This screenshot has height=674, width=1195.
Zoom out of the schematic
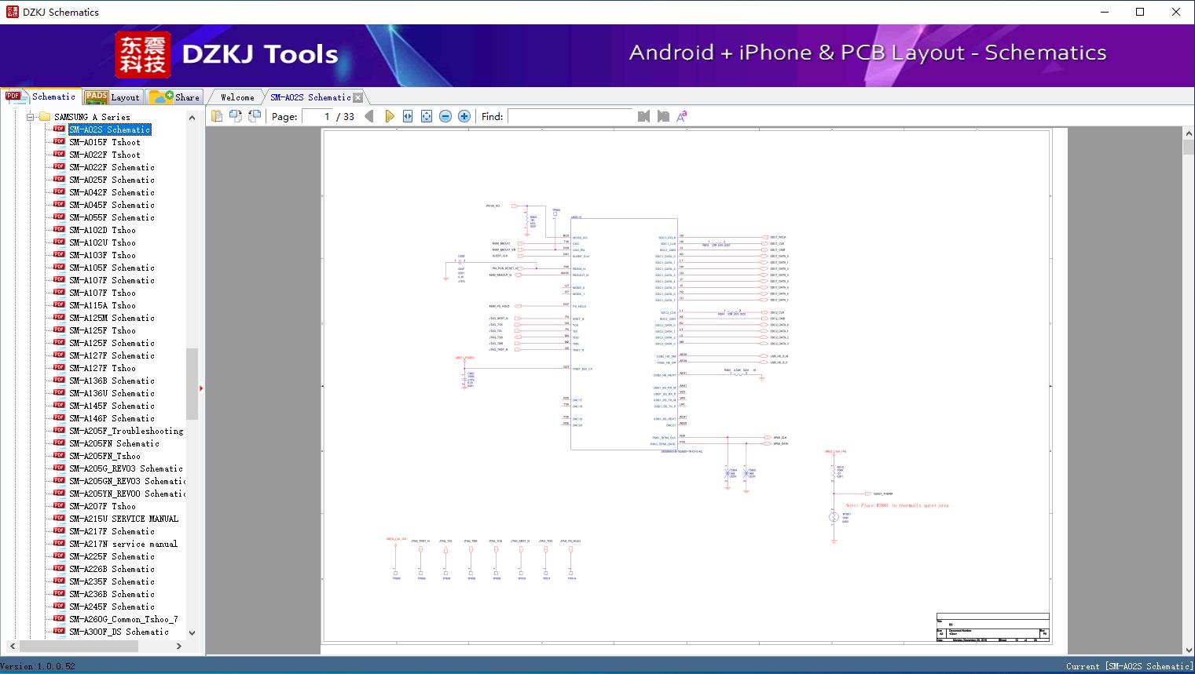point(445,116)
